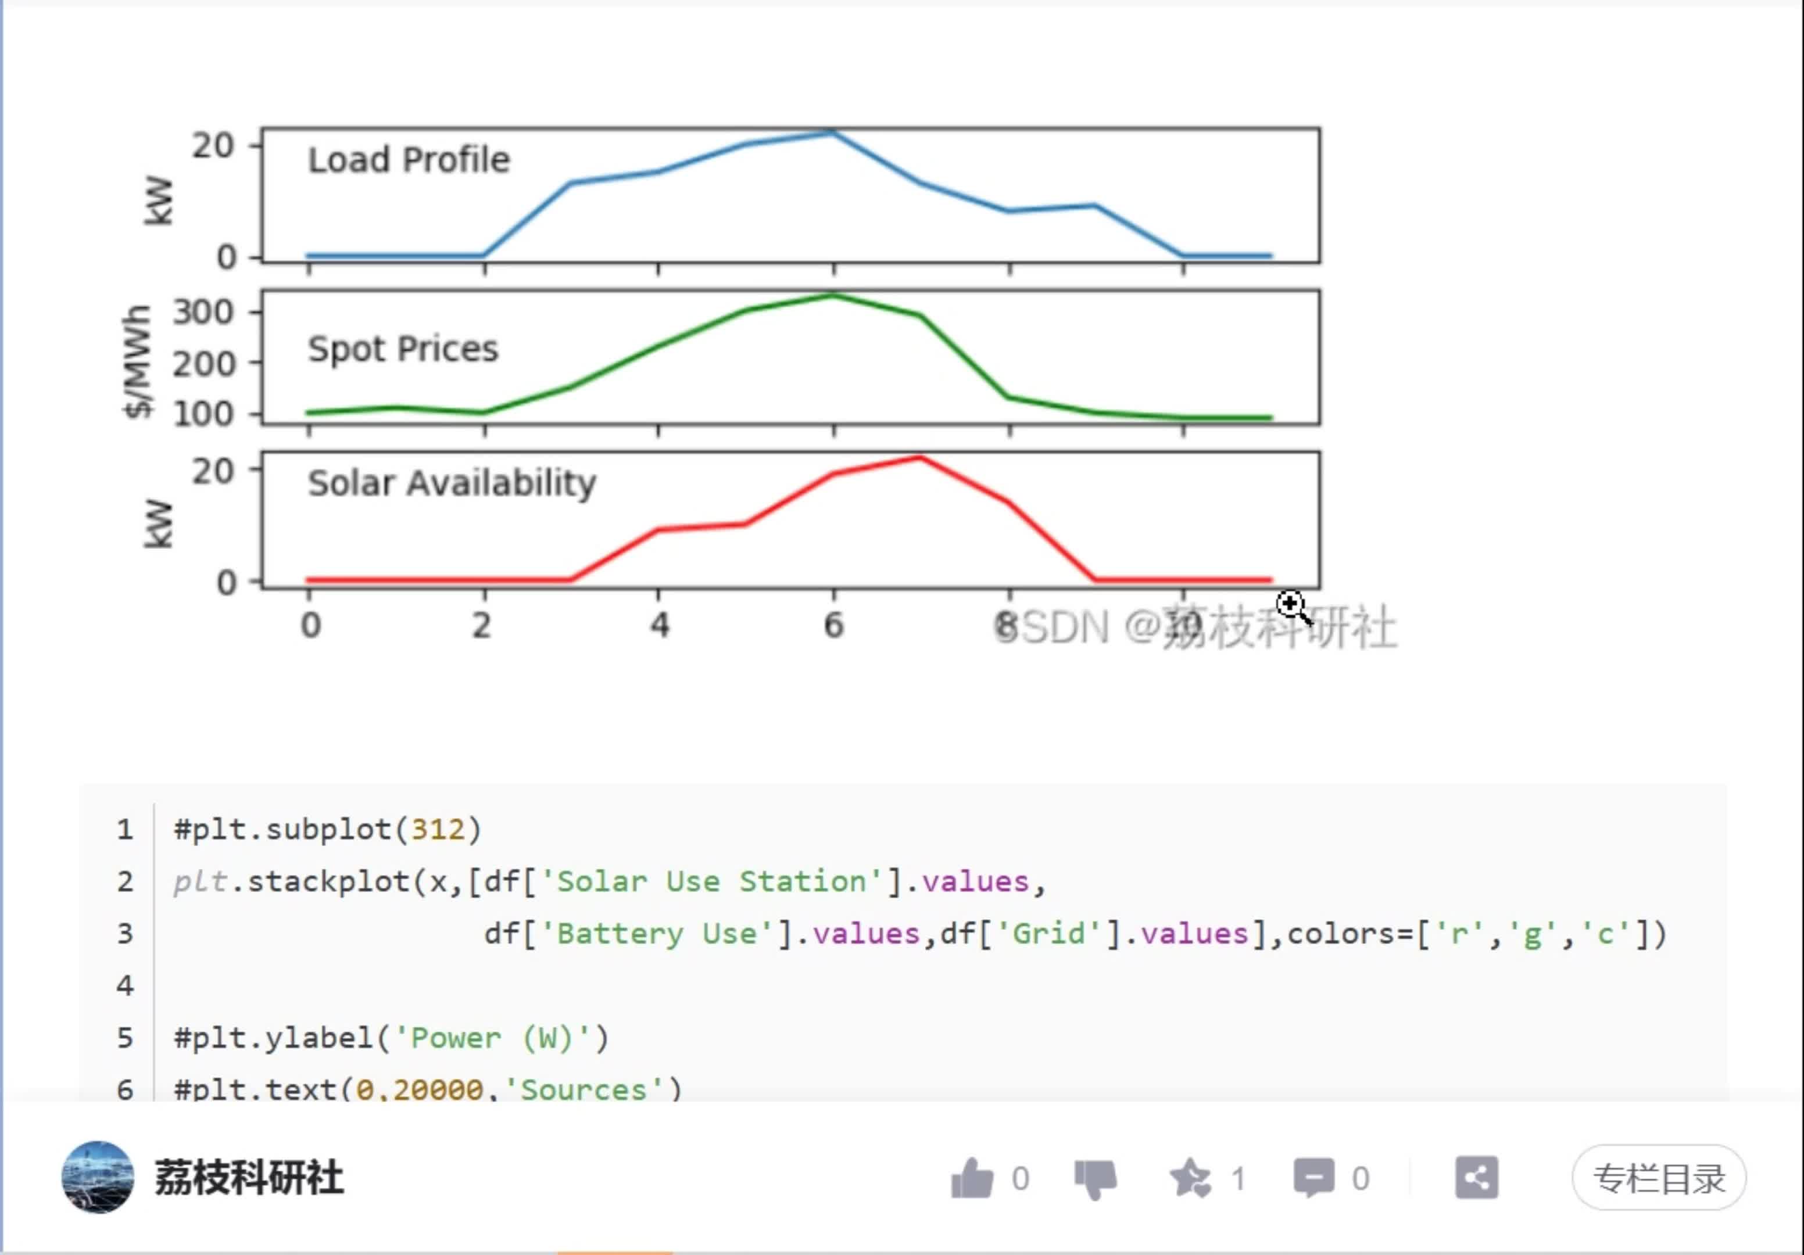This screenshot has width=1804, height=1255.
Task: Click the comment count '0' after bubble
Action: coord(1360,1179)
